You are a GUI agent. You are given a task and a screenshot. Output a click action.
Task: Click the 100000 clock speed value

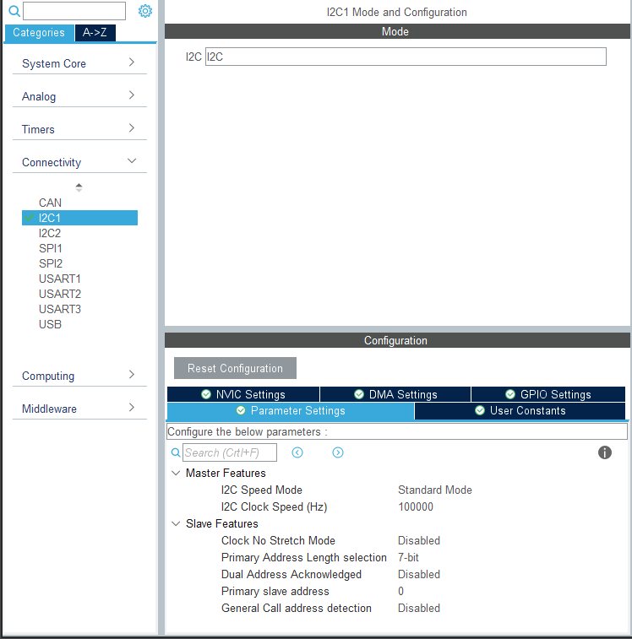(416, 506)
